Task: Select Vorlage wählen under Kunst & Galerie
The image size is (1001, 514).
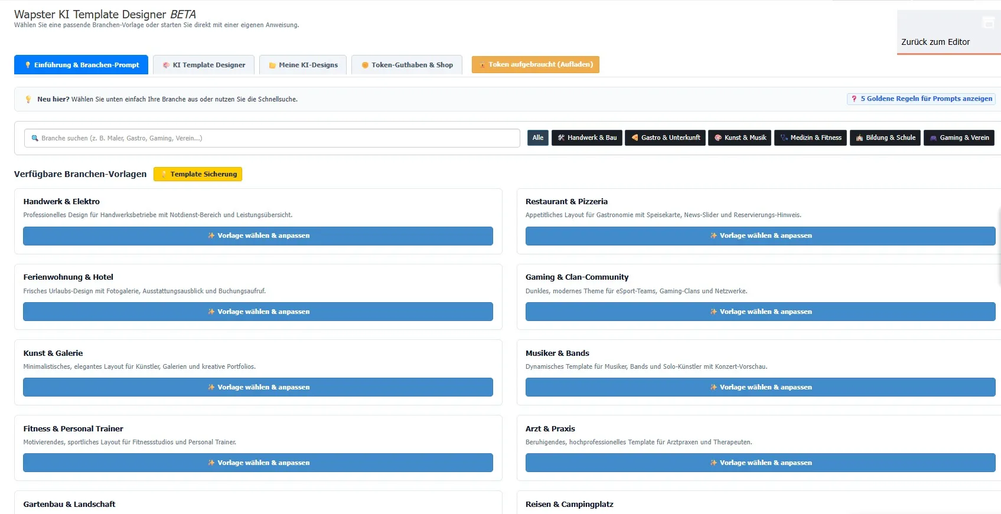Action: (258, 387)
